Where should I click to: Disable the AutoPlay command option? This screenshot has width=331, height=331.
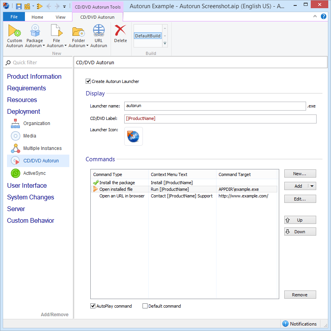[x=93, y=306]
